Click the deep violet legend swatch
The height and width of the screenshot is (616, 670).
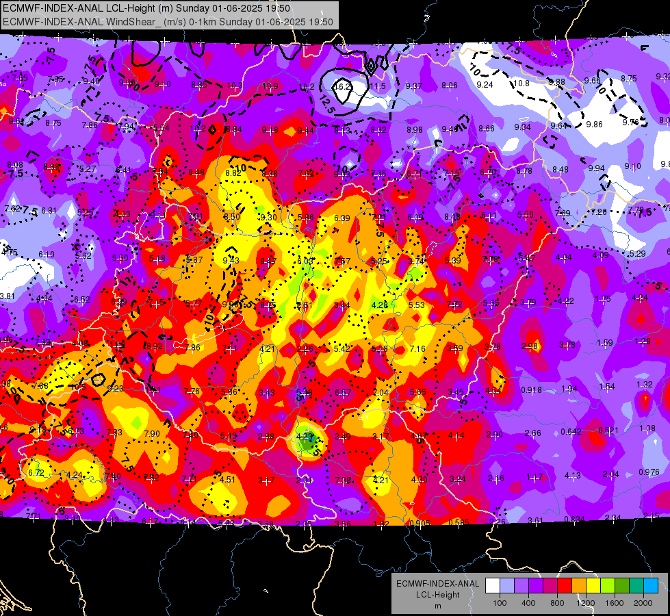click(536, 585)
